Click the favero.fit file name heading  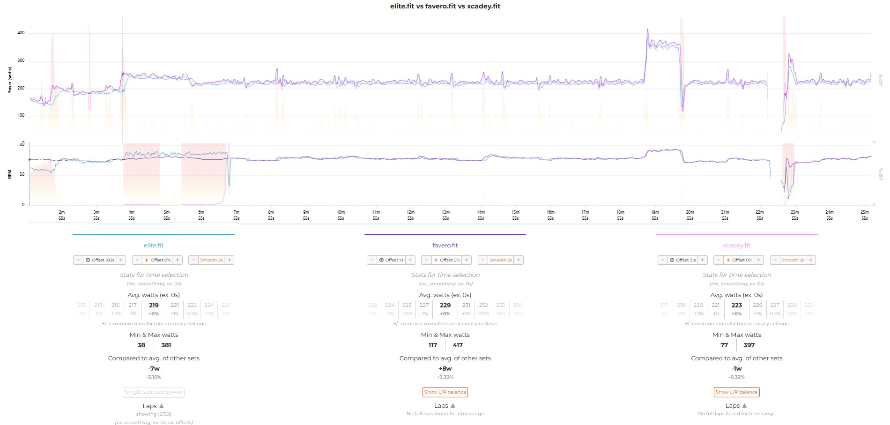tap(445, 246)
